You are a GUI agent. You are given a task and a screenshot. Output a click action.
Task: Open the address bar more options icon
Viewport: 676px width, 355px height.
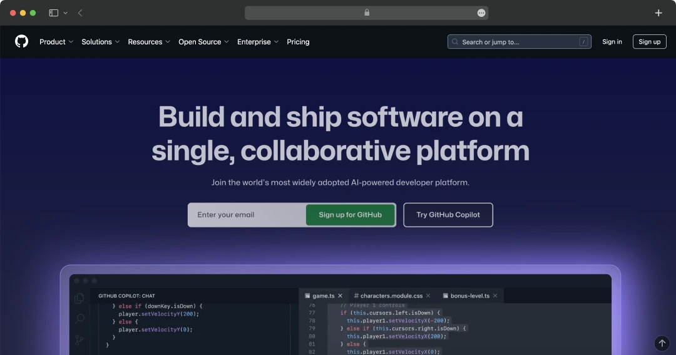click(481, 13)
